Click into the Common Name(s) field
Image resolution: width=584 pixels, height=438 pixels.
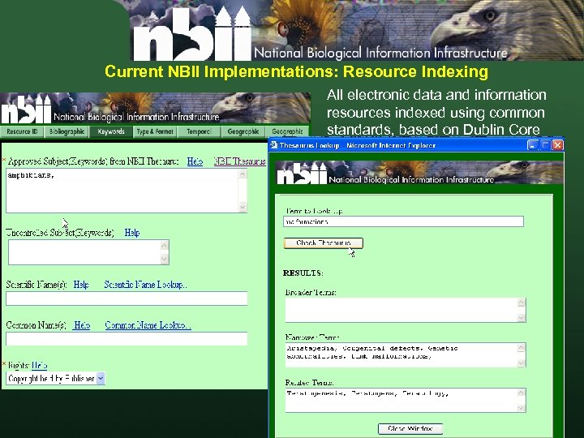(127, 339)
